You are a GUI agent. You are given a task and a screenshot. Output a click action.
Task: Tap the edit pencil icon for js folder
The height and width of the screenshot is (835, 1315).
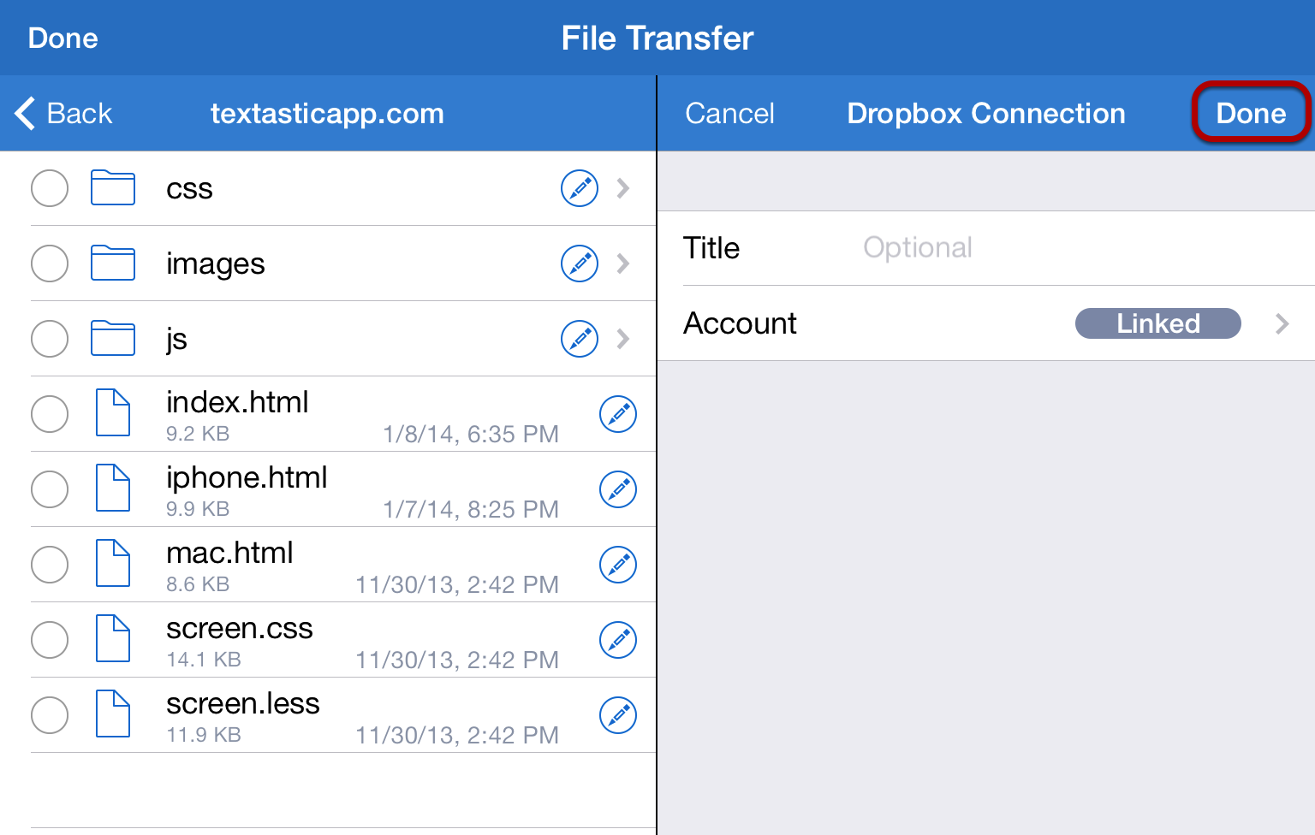coord(580,339)
